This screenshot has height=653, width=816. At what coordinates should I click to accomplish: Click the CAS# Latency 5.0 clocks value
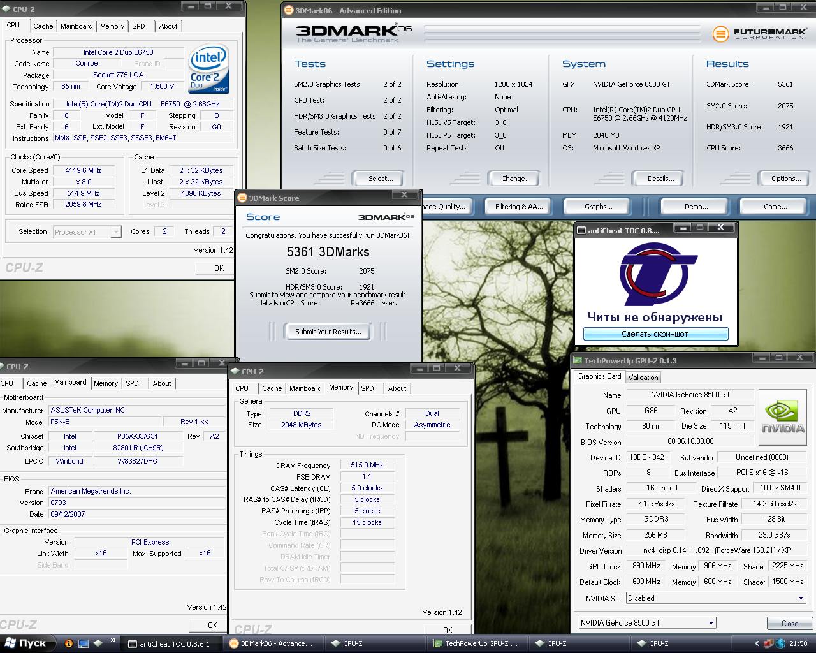(x=368, y=488)
